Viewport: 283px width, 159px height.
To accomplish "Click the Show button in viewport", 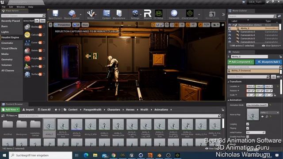I will [85, 25].
